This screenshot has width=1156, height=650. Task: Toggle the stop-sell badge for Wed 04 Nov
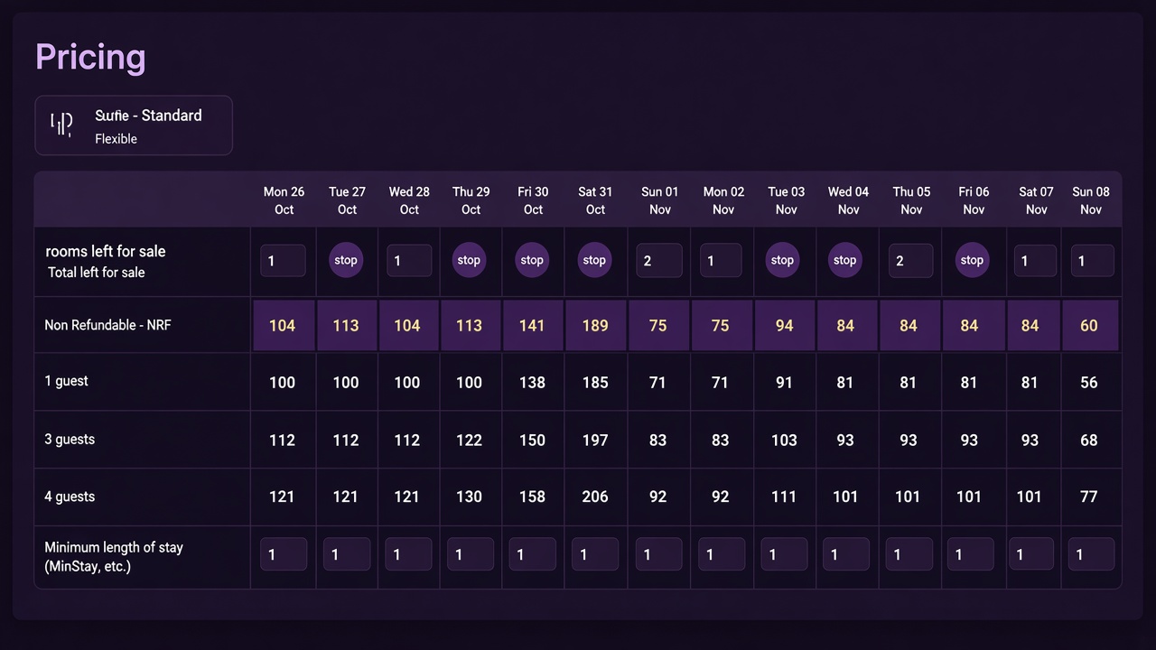[844, 260]
